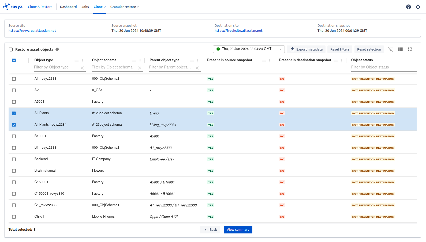Viewport: 426px width, 242px height.
Task: Click Present in source snapshot drag handle
Action: tap(264, 61)
